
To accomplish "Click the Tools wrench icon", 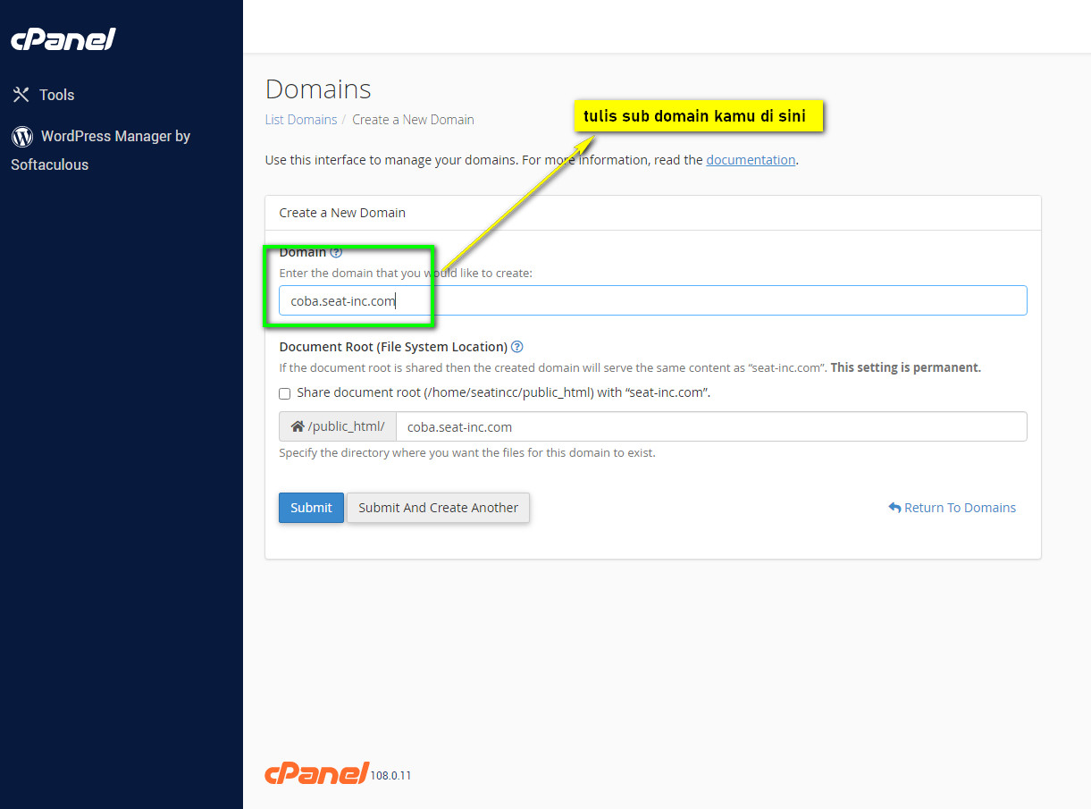I will coord(21,95).
